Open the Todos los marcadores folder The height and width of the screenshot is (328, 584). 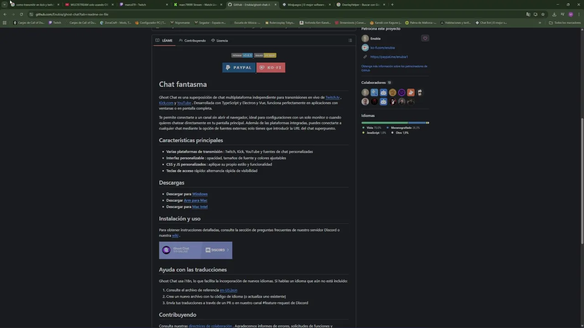(565, 22)
